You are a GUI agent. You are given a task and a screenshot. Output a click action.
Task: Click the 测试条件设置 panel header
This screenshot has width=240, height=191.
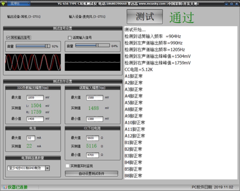pyautogui.click(x=63, y=82)
